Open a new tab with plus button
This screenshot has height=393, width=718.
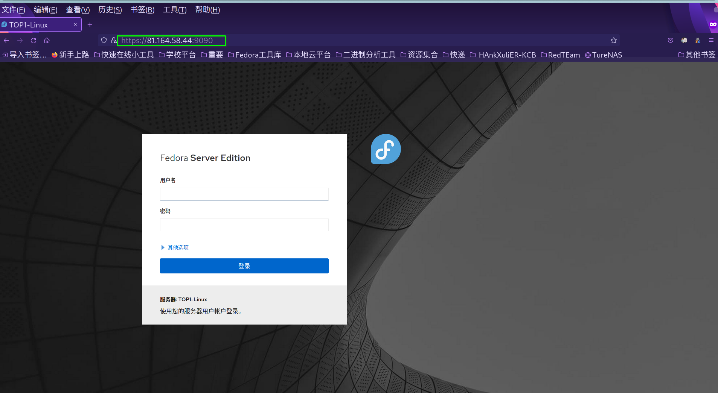90,25
